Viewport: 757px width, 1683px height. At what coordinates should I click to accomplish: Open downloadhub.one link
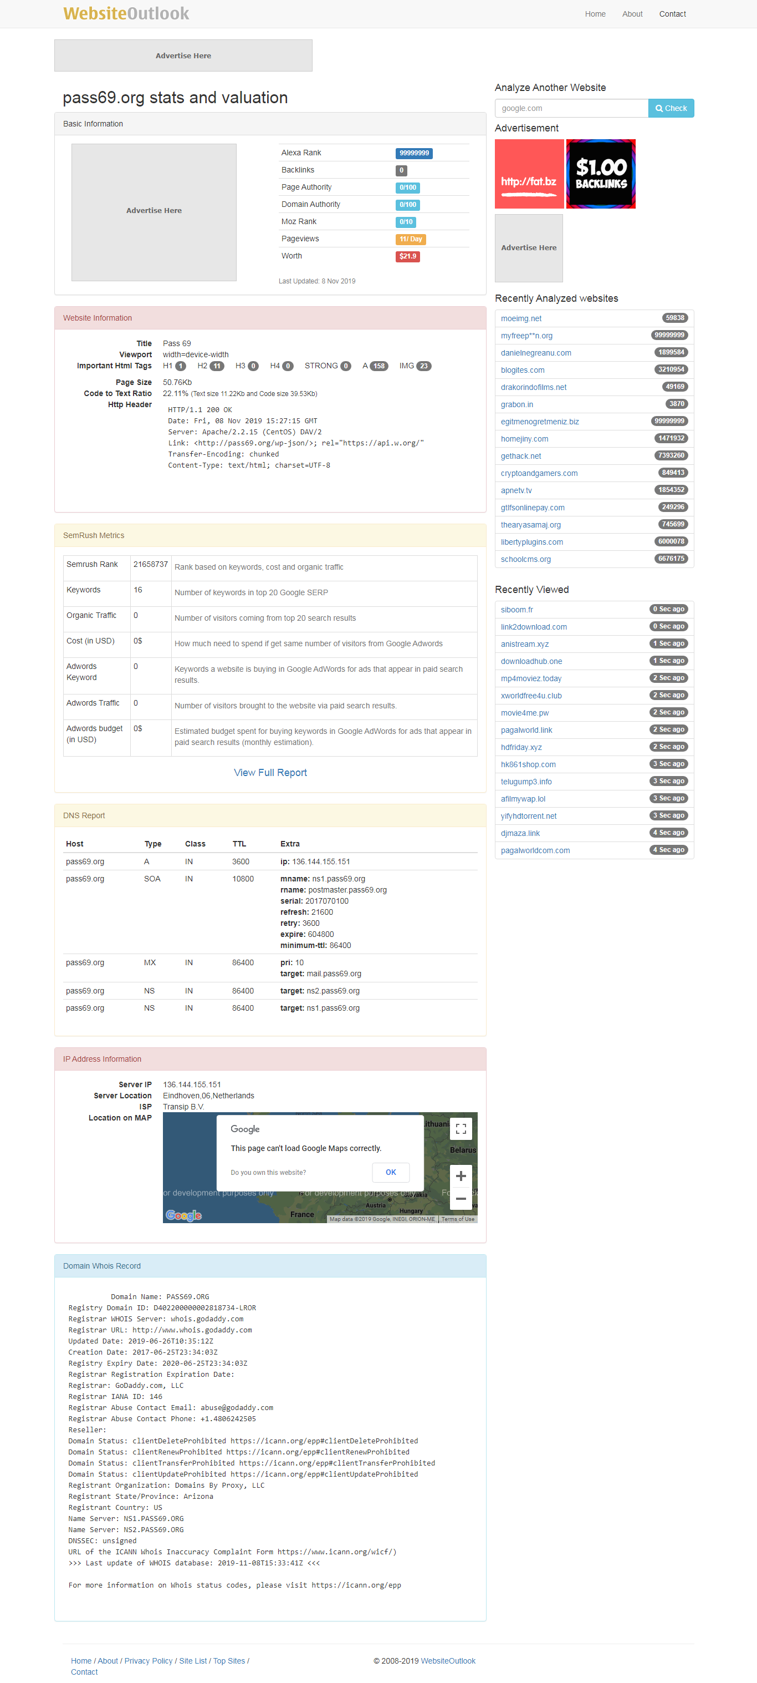(531, 661)
